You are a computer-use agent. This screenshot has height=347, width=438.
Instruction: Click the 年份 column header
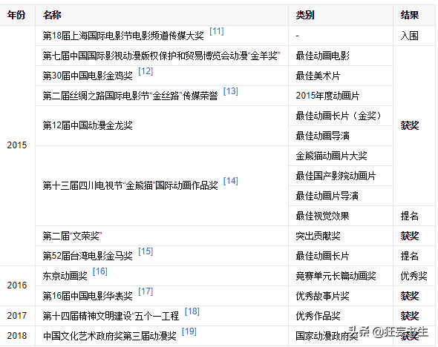[x=17, y=15]
